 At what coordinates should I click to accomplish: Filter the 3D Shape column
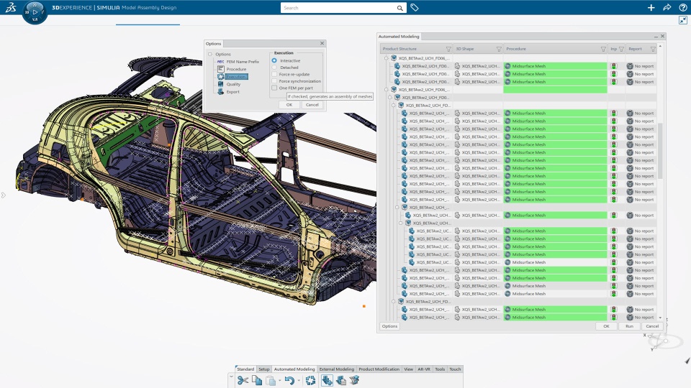(x=499, y=49)
